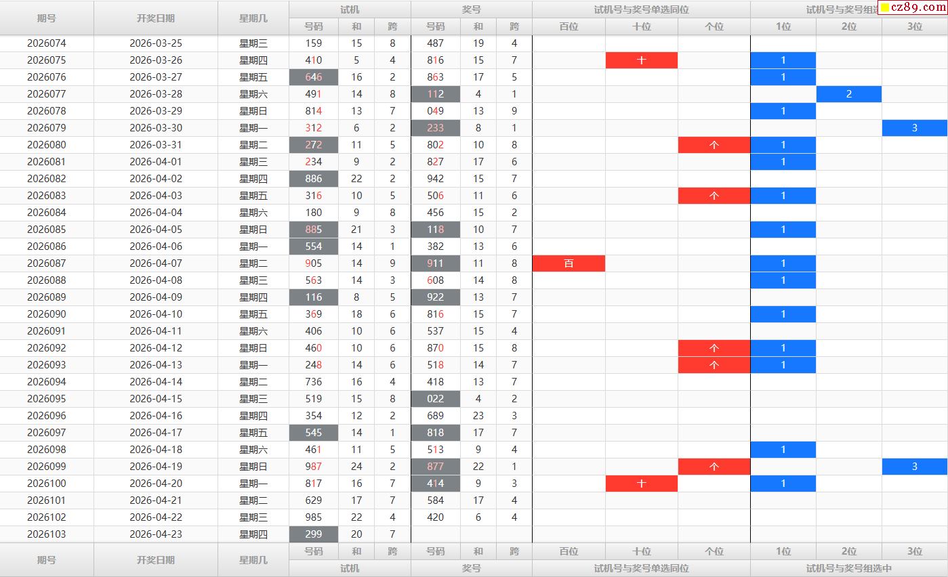Click gray highlighted 877 prize number

pyautogui.click(x=436, y=467)
